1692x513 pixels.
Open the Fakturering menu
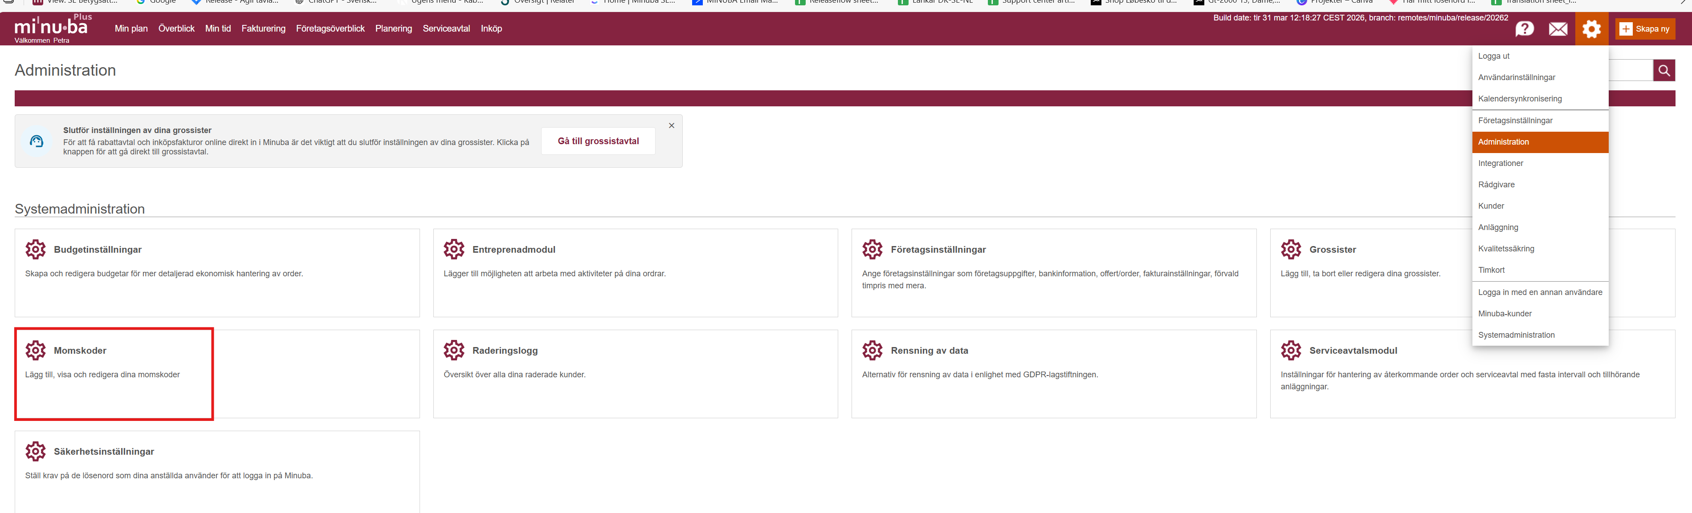click(x=263, y=29)
